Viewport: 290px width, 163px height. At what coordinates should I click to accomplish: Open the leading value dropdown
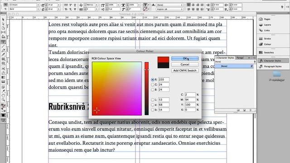59,9
